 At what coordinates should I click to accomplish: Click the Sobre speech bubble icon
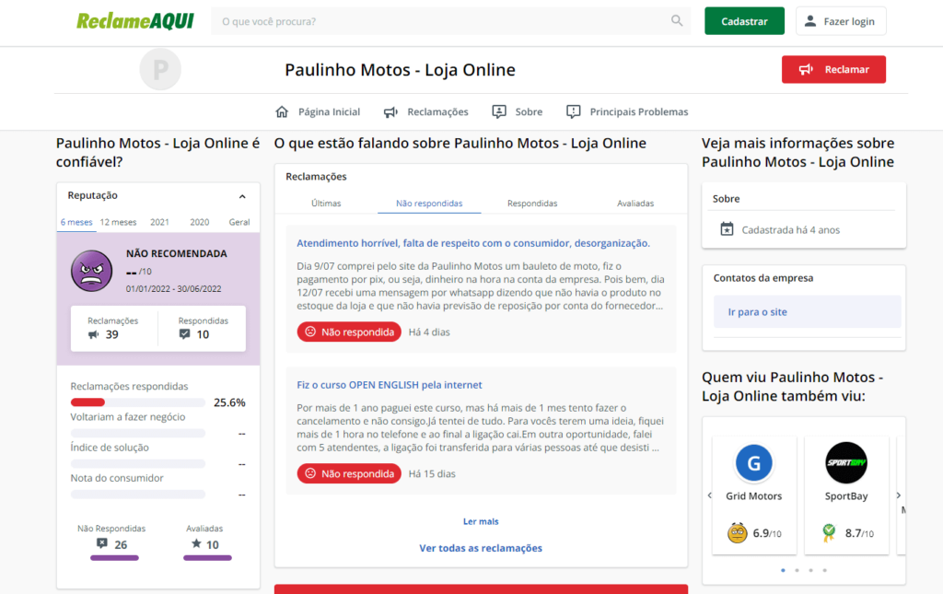pyautogui.click(x=498, y=111)
